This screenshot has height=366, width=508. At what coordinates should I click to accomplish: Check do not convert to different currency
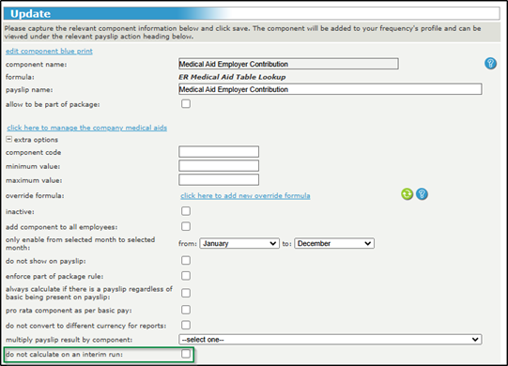click(186, 325)
